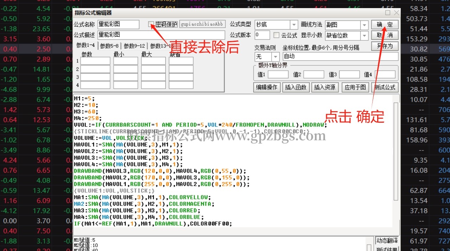Click the DRAWBAND(MAVOL1,RGB(255,0,0) line
Image resolution: width=450 pixels, height=251 pixels.
[162, 184]
